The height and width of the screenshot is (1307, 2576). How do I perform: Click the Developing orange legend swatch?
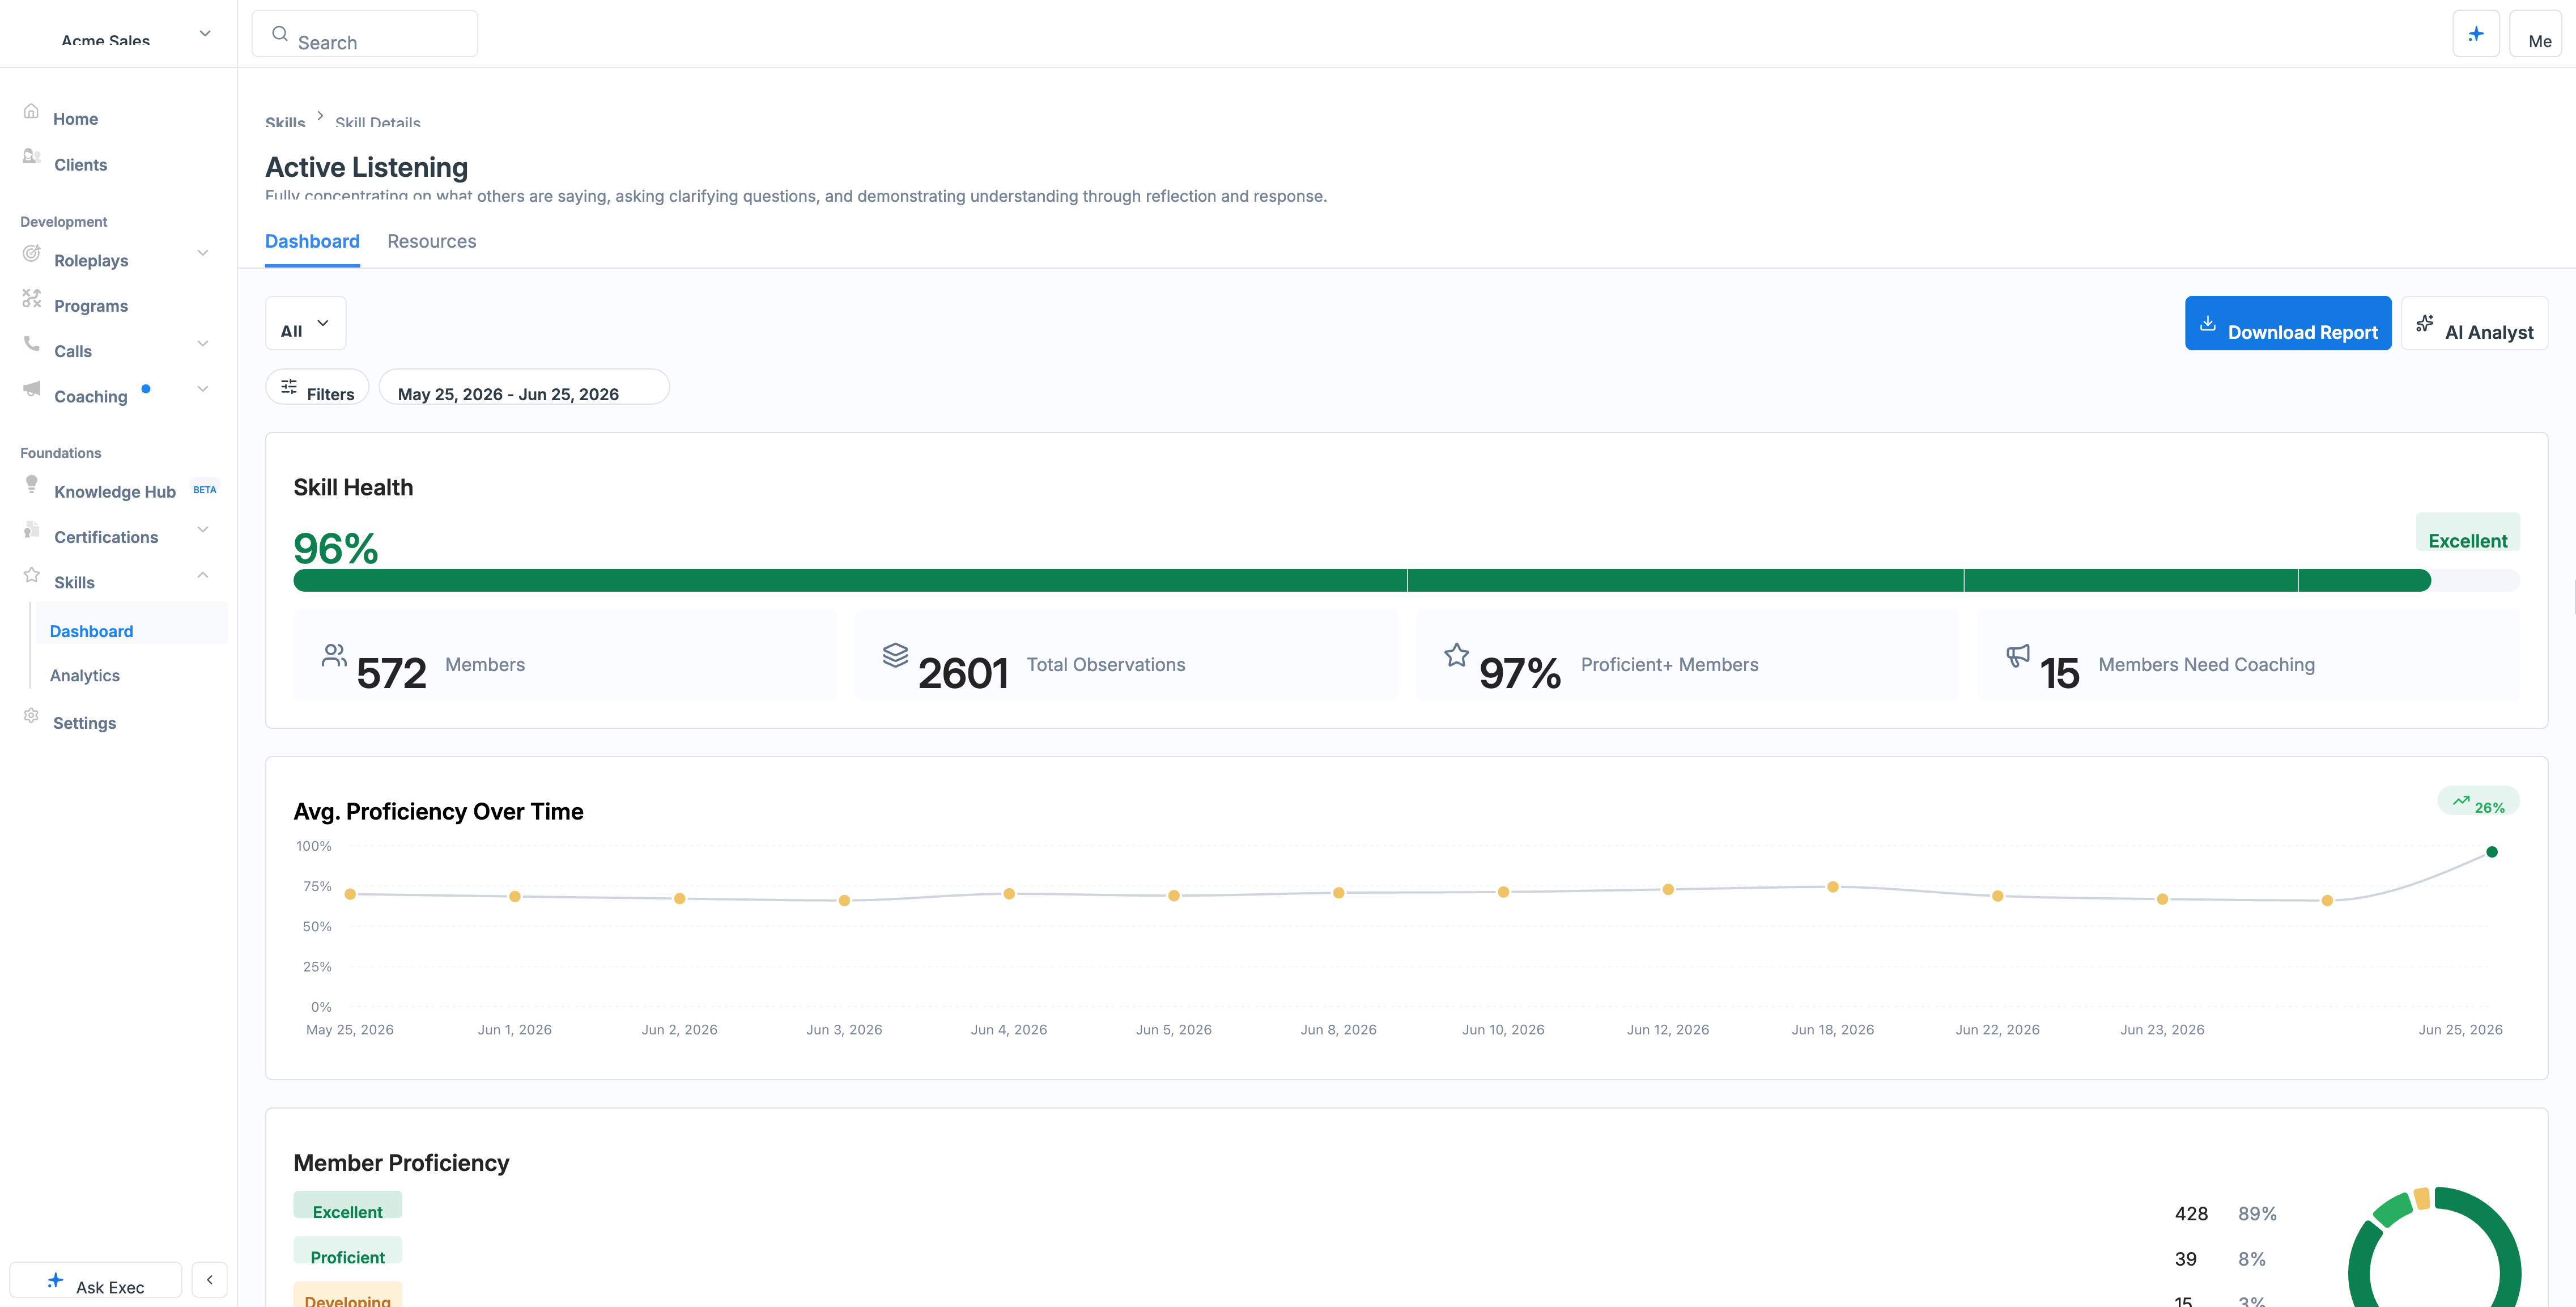click(x=347, y=1294)
